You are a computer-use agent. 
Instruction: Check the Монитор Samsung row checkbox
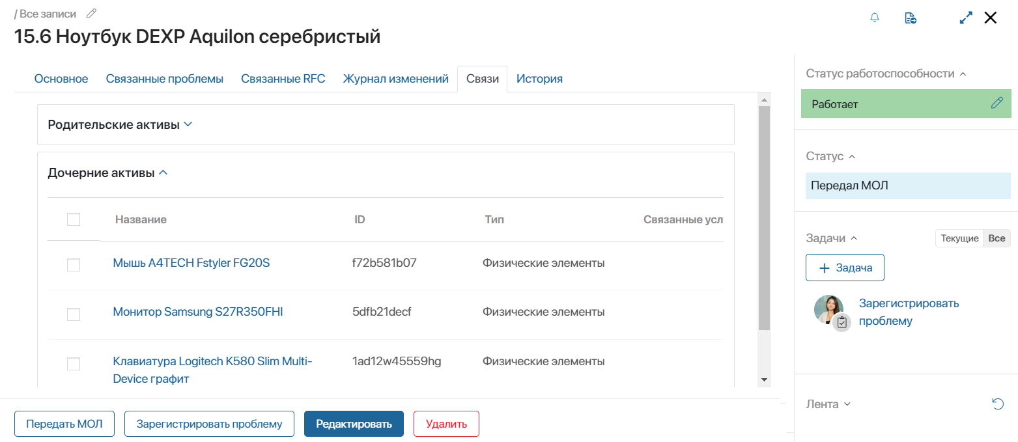point(74,314)
